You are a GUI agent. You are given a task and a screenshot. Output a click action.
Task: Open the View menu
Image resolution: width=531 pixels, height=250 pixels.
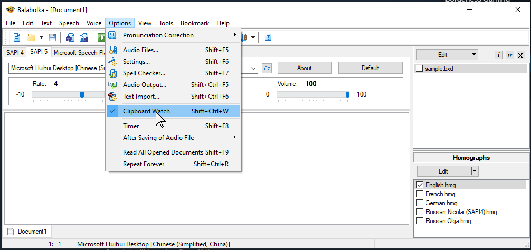(x=145, y=23)
